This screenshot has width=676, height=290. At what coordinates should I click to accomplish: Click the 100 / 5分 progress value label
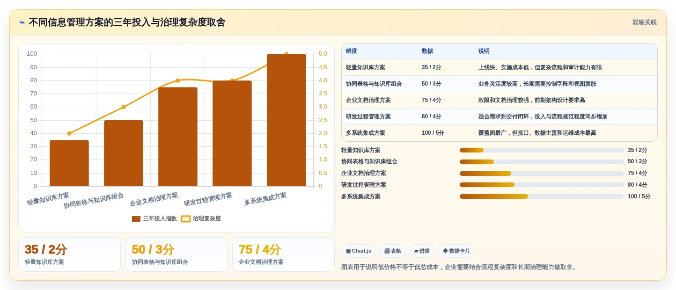pyautogui.click(x=639, y=196)
